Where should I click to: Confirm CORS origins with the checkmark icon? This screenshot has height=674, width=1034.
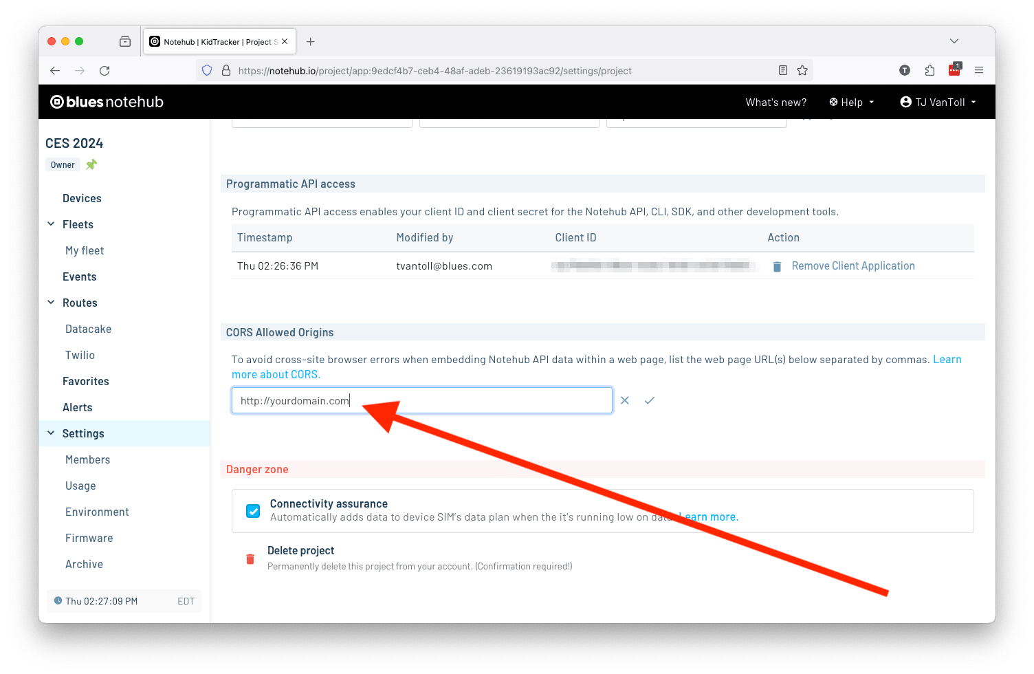pos(650,400)
